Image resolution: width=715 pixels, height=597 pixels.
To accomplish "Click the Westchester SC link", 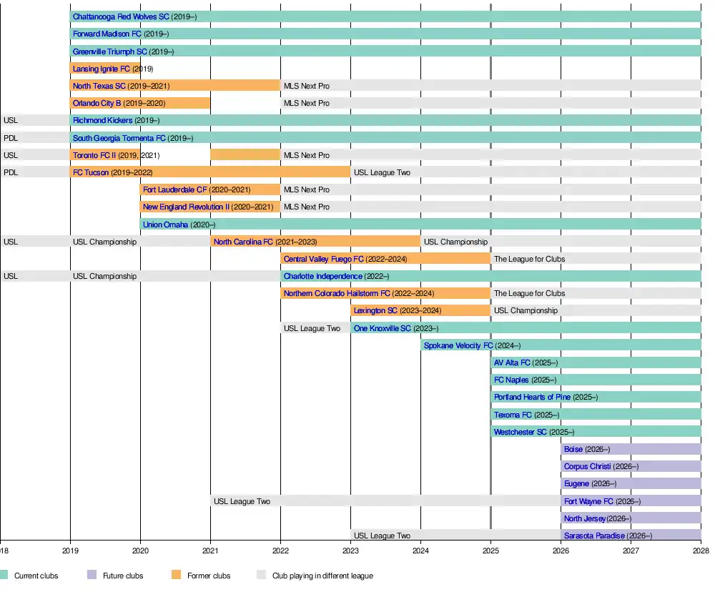I will pos(520,432).
